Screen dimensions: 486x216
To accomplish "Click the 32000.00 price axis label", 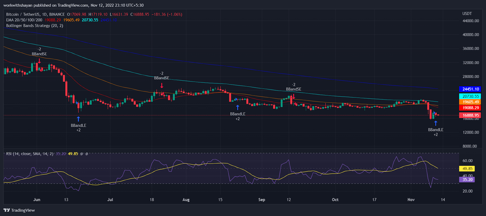I will click(471, 63).
